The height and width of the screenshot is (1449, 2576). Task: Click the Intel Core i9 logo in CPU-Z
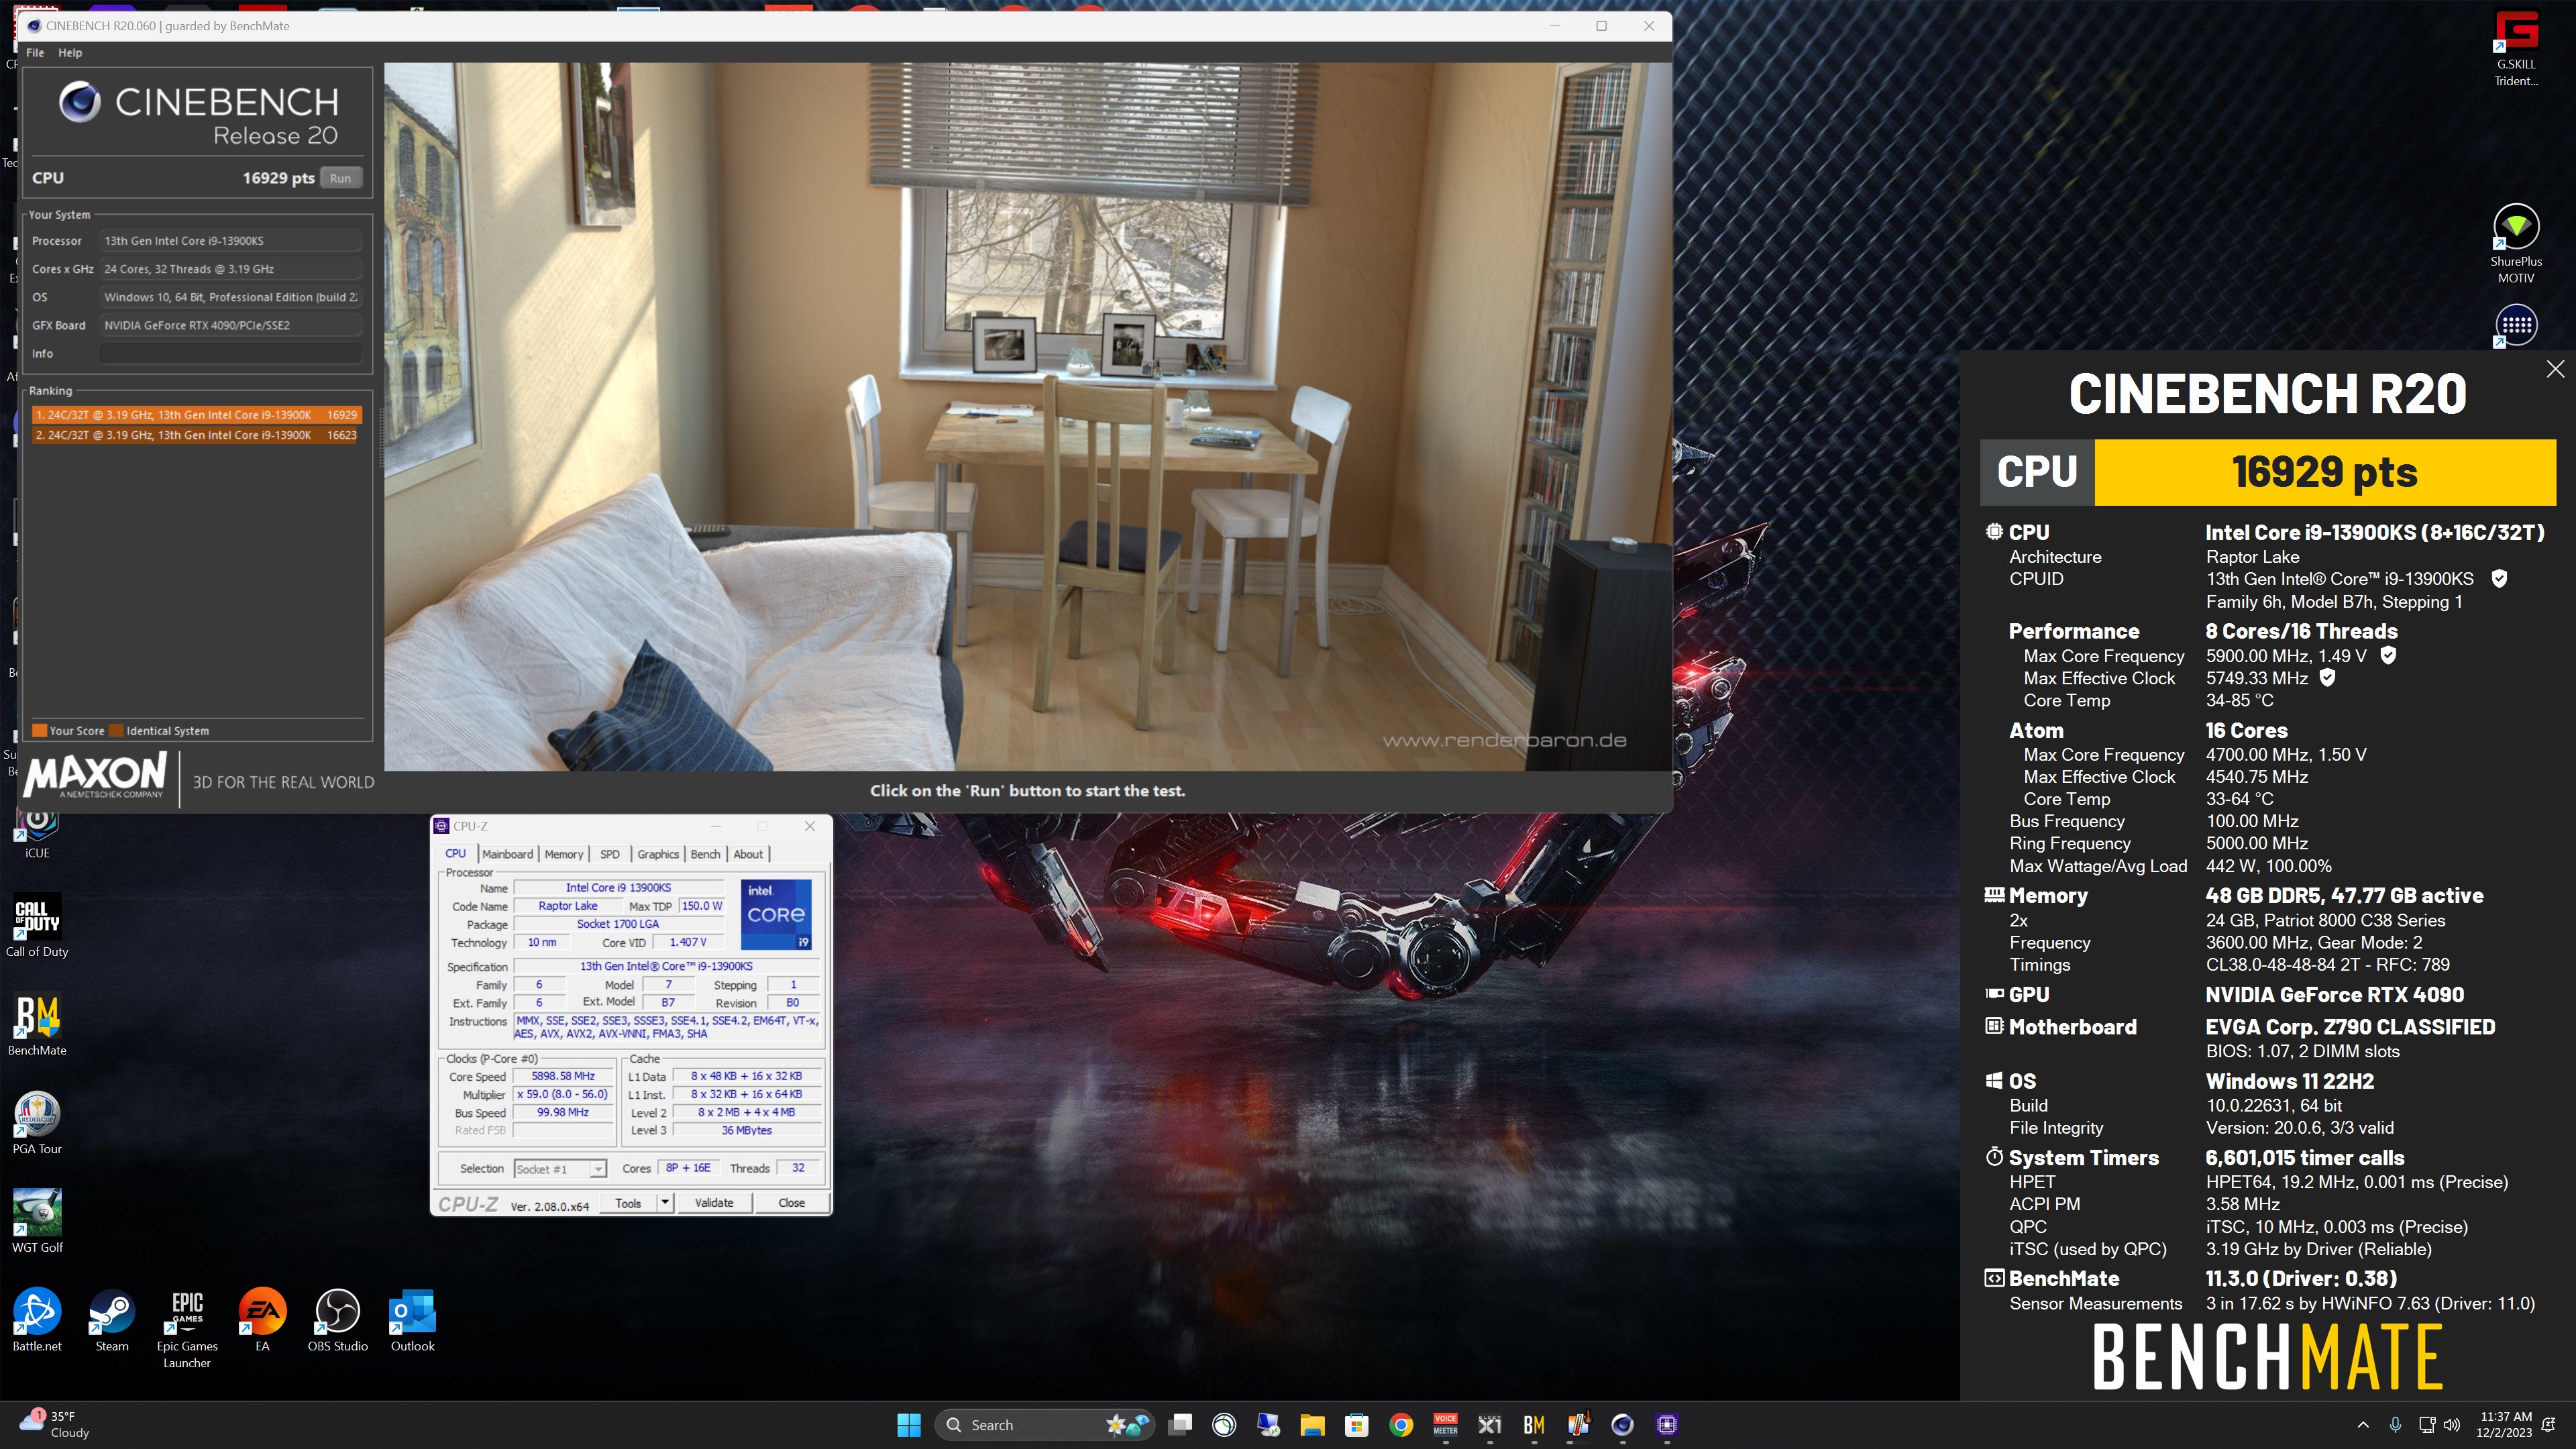point(776,914)
